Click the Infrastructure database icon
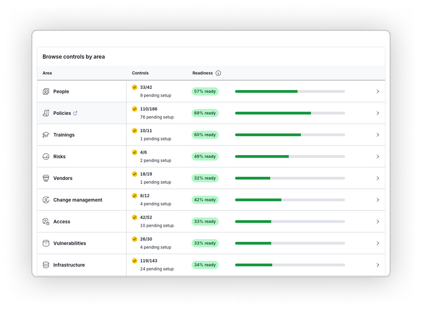The height and width of the screenshot is (310, 422). 46,265
